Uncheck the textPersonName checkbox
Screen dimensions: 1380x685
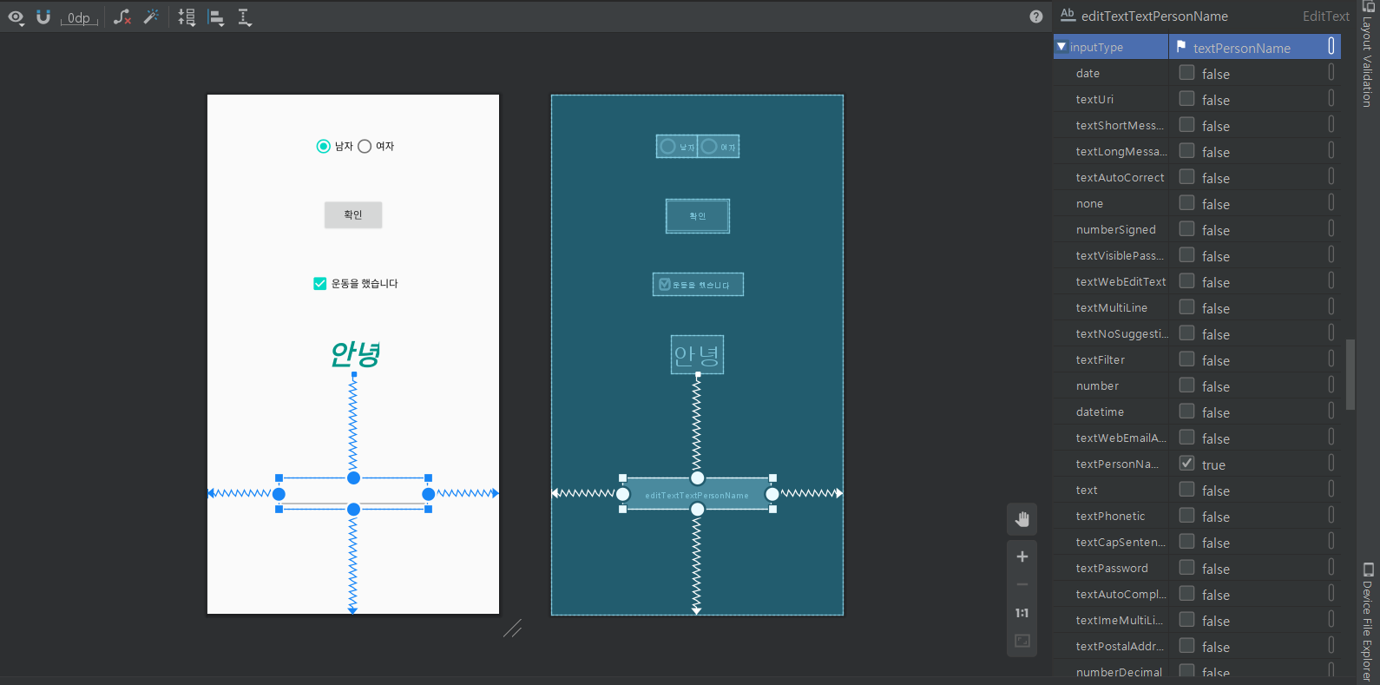coord(1186,464)
